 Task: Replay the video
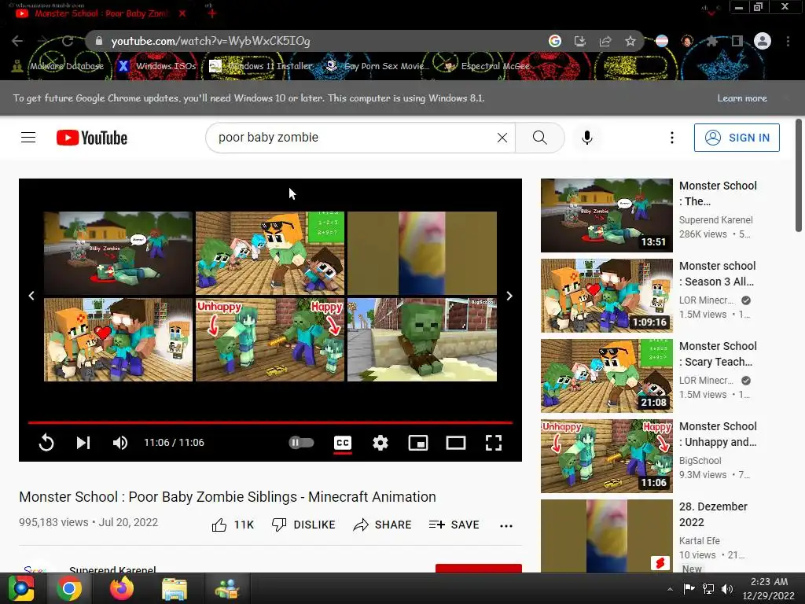46,443
